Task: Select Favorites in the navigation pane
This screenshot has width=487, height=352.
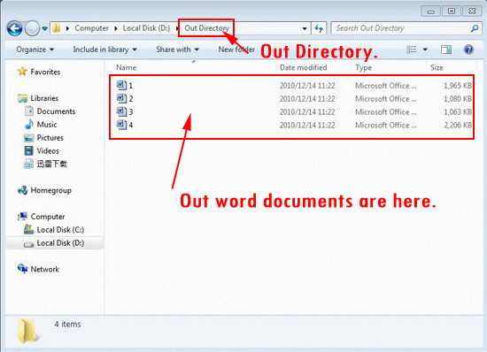Action: [x=45, y=72]
